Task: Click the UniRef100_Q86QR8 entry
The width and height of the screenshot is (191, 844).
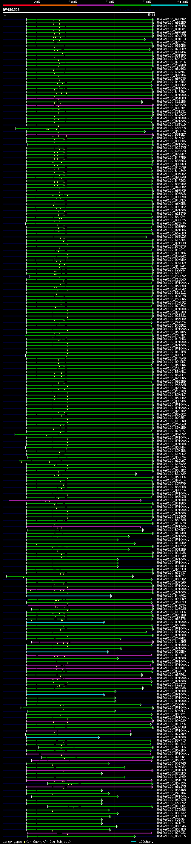Action: point(171,46)
